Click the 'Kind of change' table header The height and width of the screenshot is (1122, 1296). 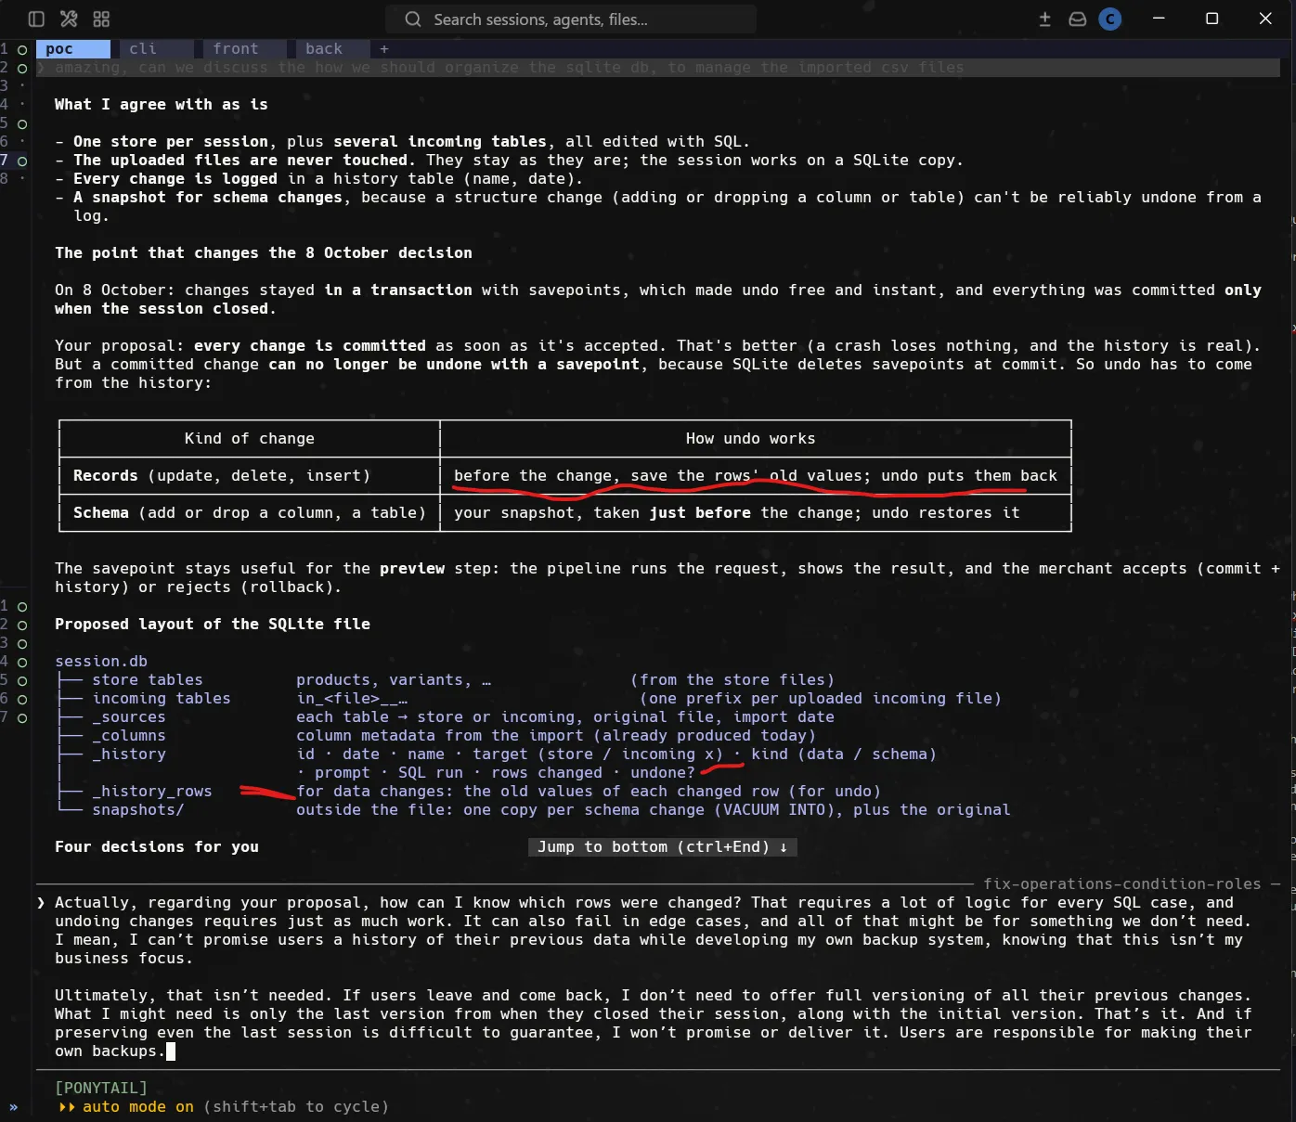click(250, 438)
